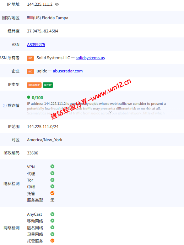
Task: Select the orange IDC机房IP tag
Action: [34, 85]
